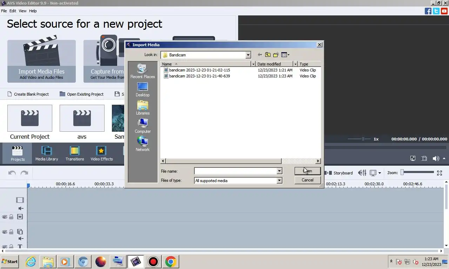This screenshot has width=449, height=269.
Task: Click the Cancel button in Import Media
Action: [308, 180]
